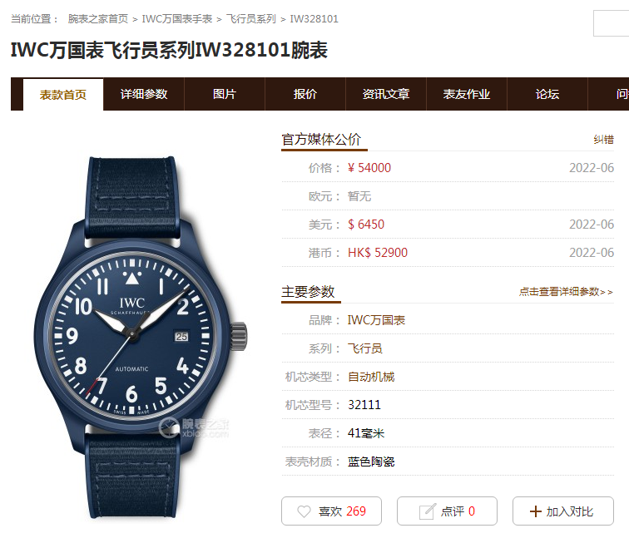The image size is (629, 543).
Task: Open the 论坛 tab
Action: tap(547, 94)
